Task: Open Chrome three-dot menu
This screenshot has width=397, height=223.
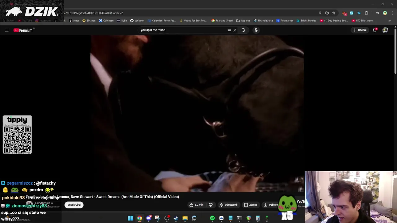Action: pyautogui.click(x=393, y=13)
